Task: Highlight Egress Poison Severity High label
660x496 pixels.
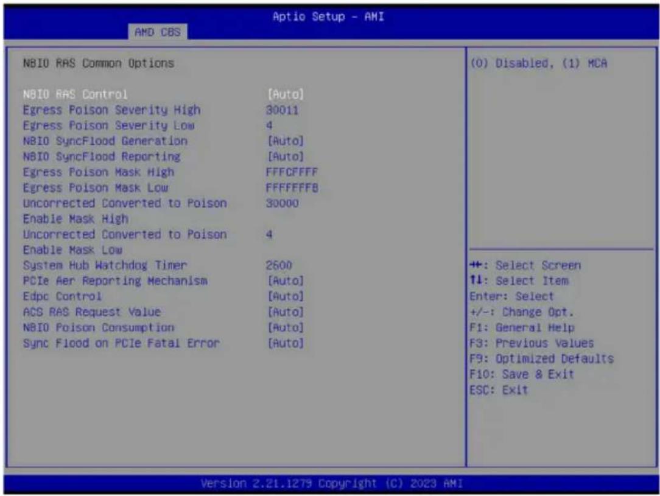Action: 111,110
